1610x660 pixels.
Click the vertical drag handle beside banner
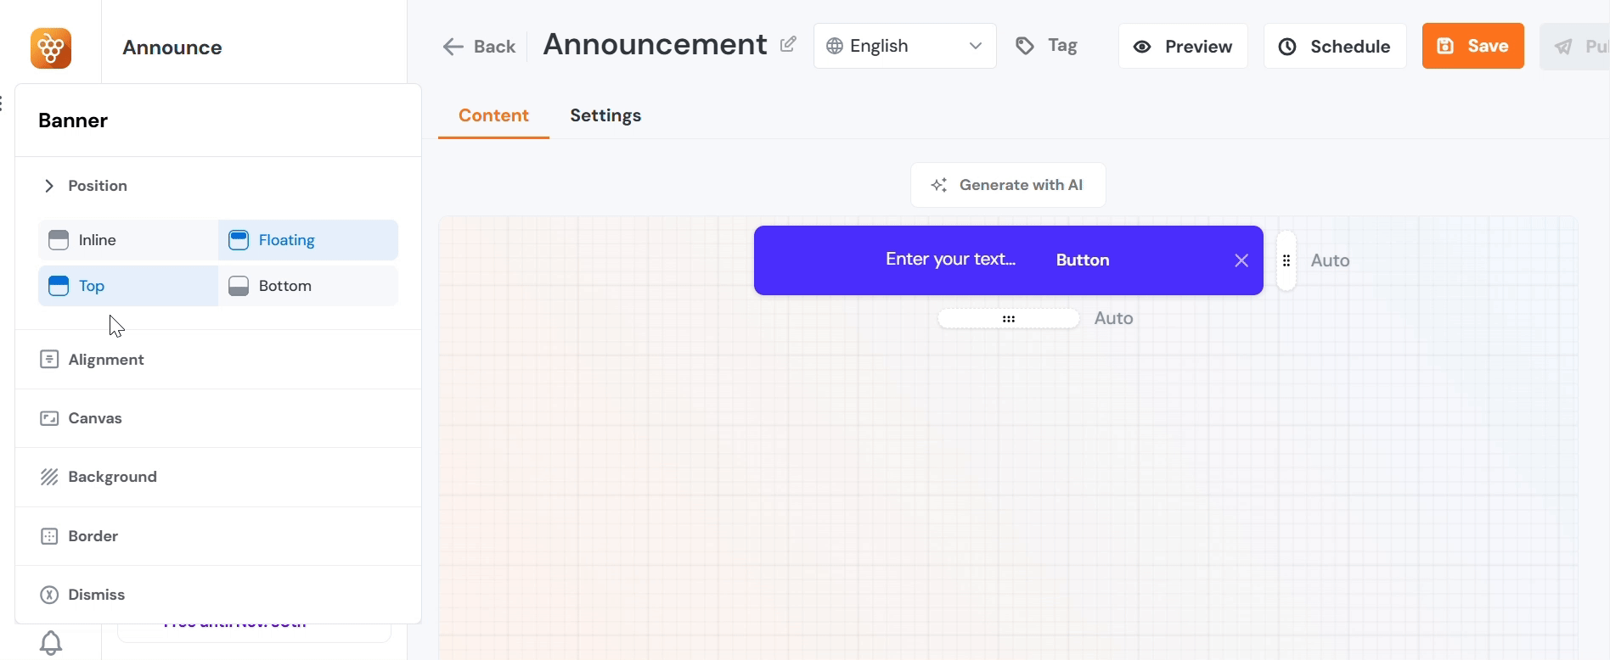pos(1286,260)
